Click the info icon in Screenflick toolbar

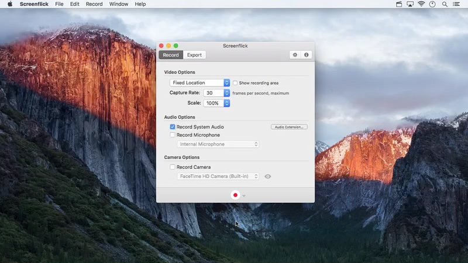pos(306,55)
